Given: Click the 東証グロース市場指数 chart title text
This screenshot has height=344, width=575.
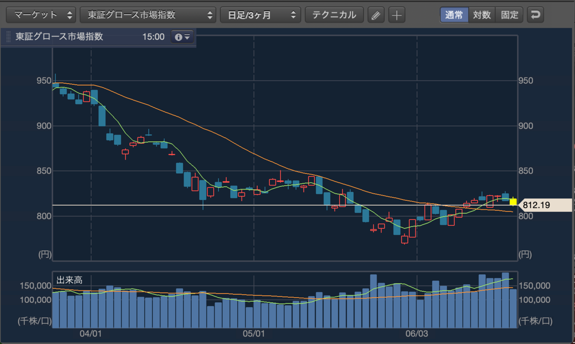Looking at the screenshot, I should pos(59,37).
